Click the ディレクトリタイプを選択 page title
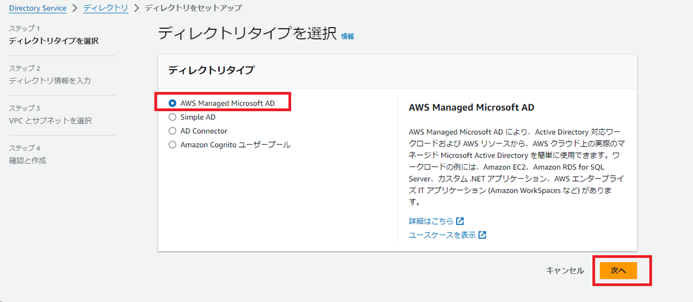 point(247,33)
